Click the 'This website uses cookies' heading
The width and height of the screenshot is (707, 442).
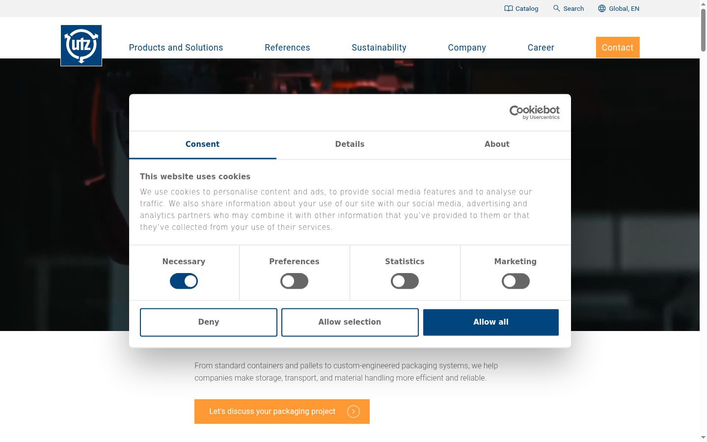(195, 176)
